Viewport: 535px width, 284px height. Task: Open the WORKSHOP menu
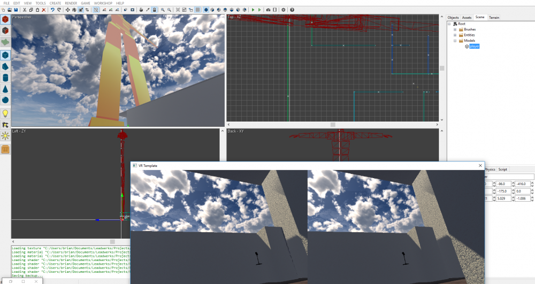(x=103, y=3)
